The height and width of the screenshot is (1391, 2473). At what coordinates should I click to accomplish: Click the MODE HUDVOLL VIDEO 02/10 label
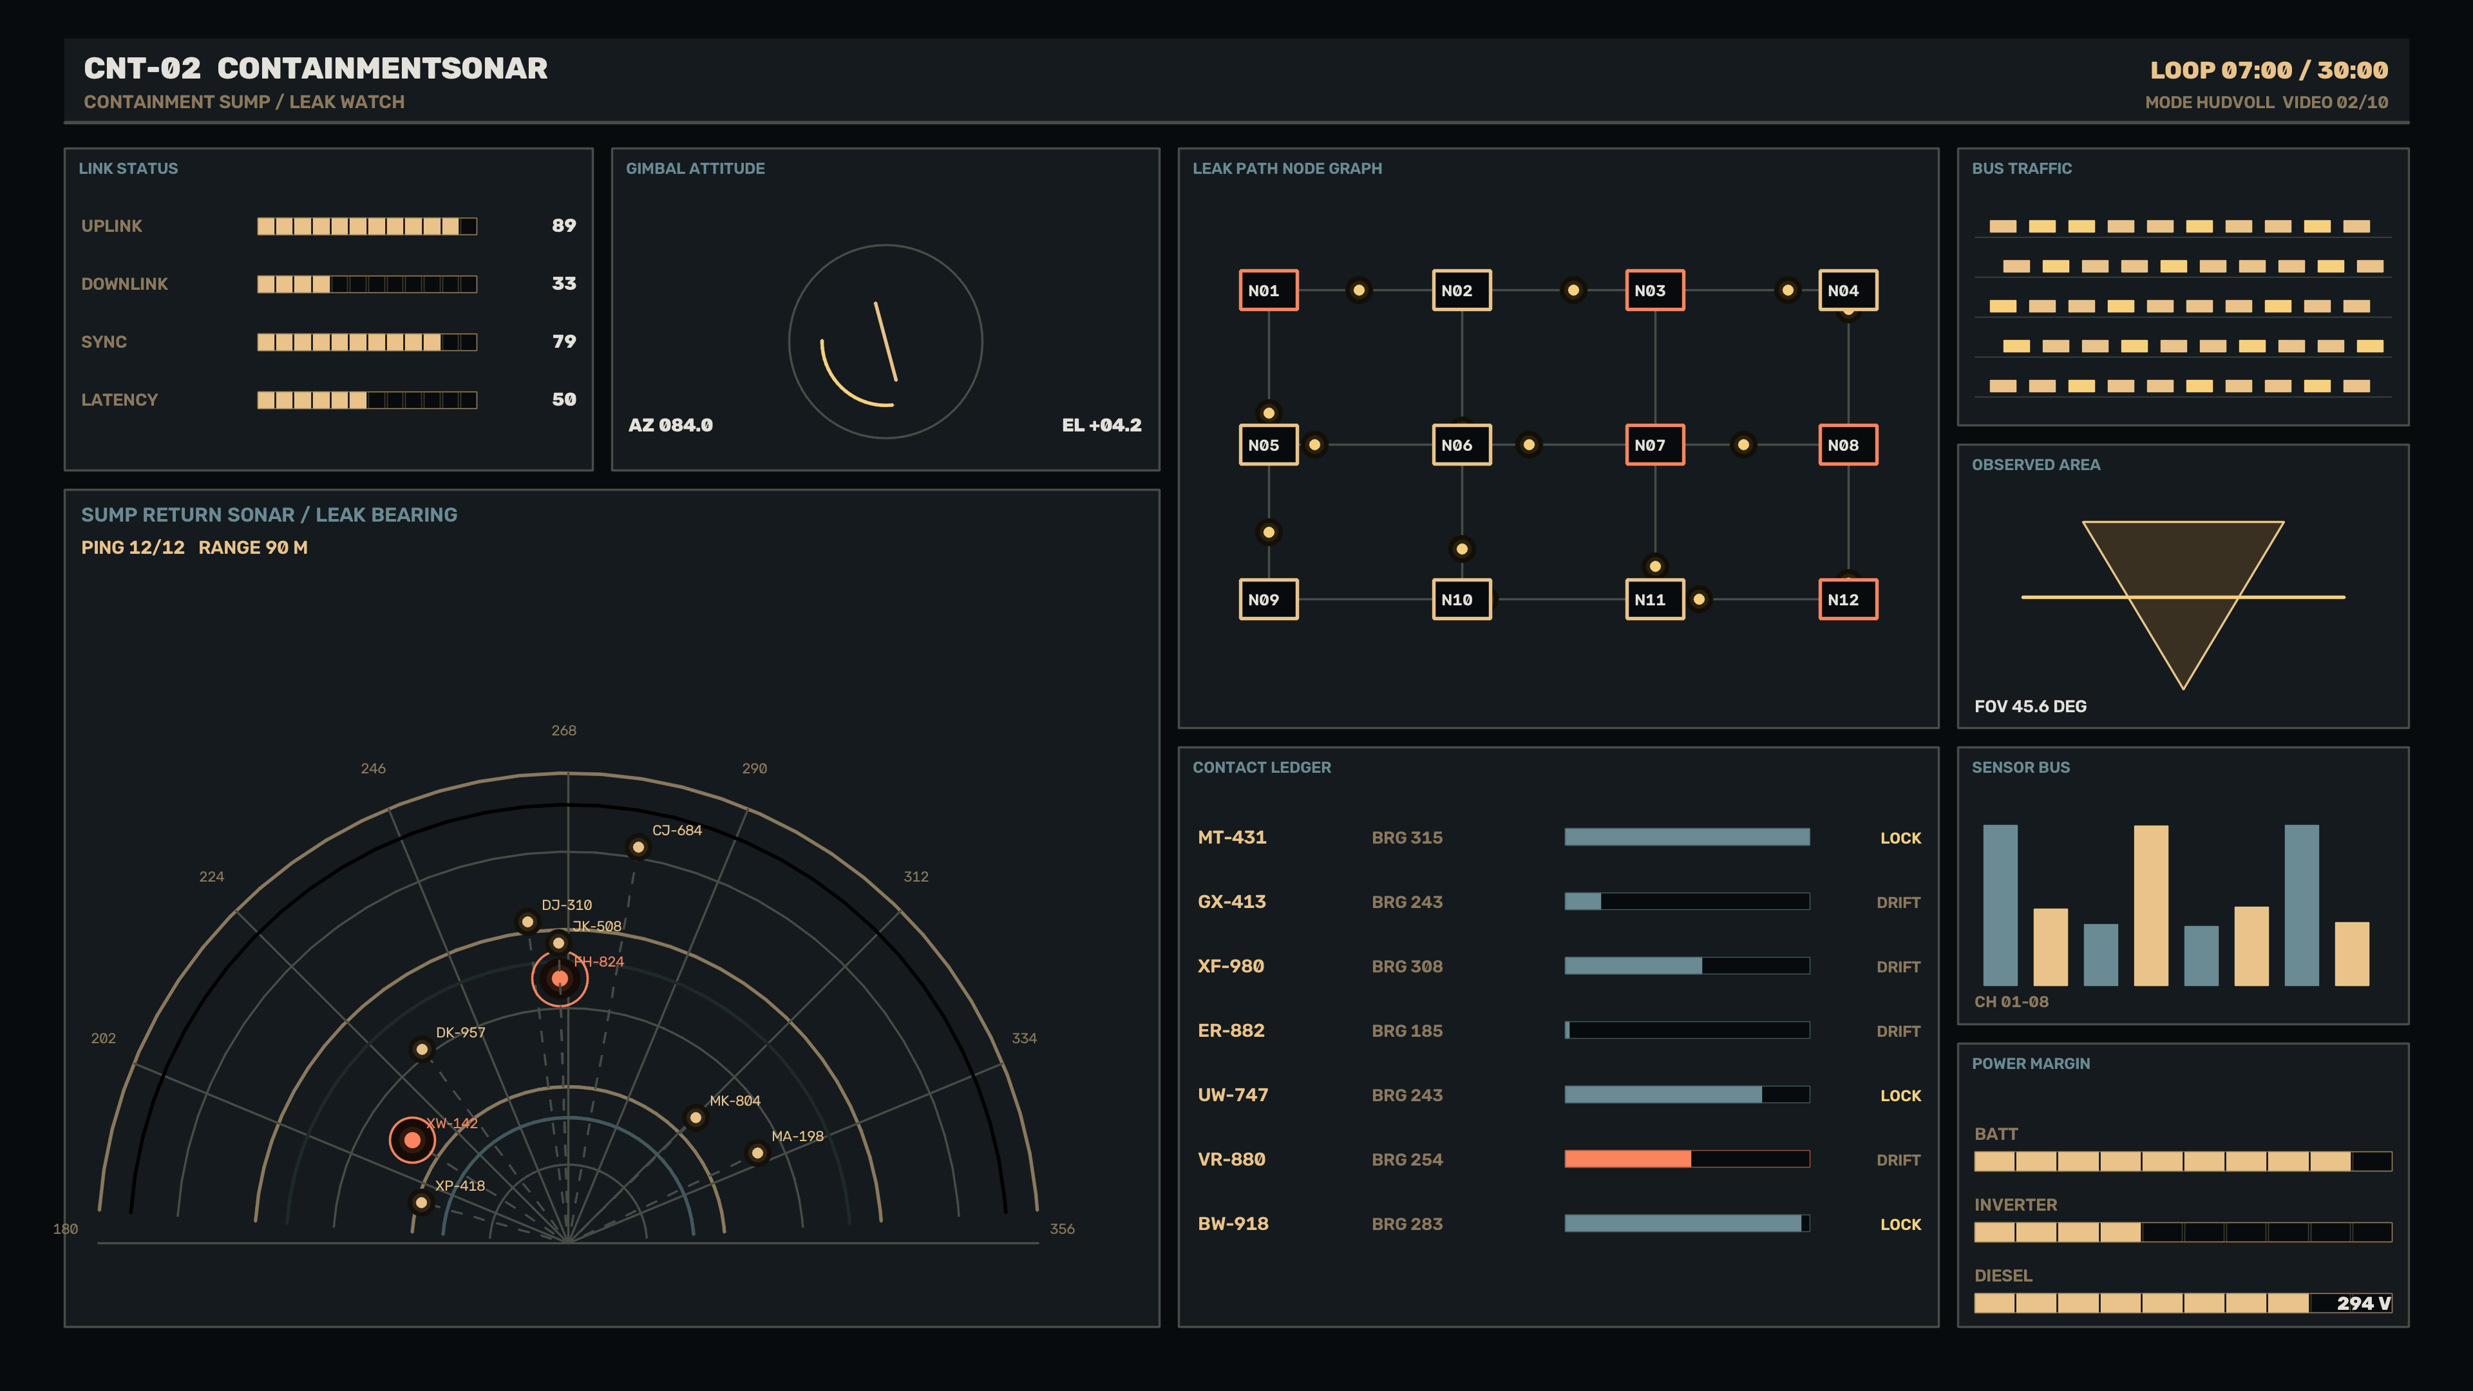2267,102
